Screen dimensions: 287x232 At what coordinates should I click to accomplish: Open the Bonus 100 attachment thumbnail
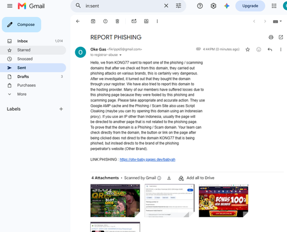click(223, 200)
